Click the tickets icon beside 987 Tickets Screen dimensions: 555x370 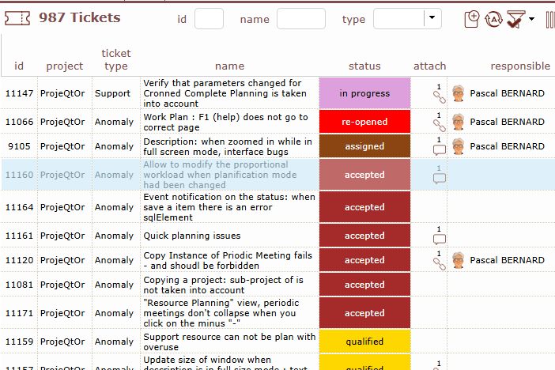(x=17, y=18)
